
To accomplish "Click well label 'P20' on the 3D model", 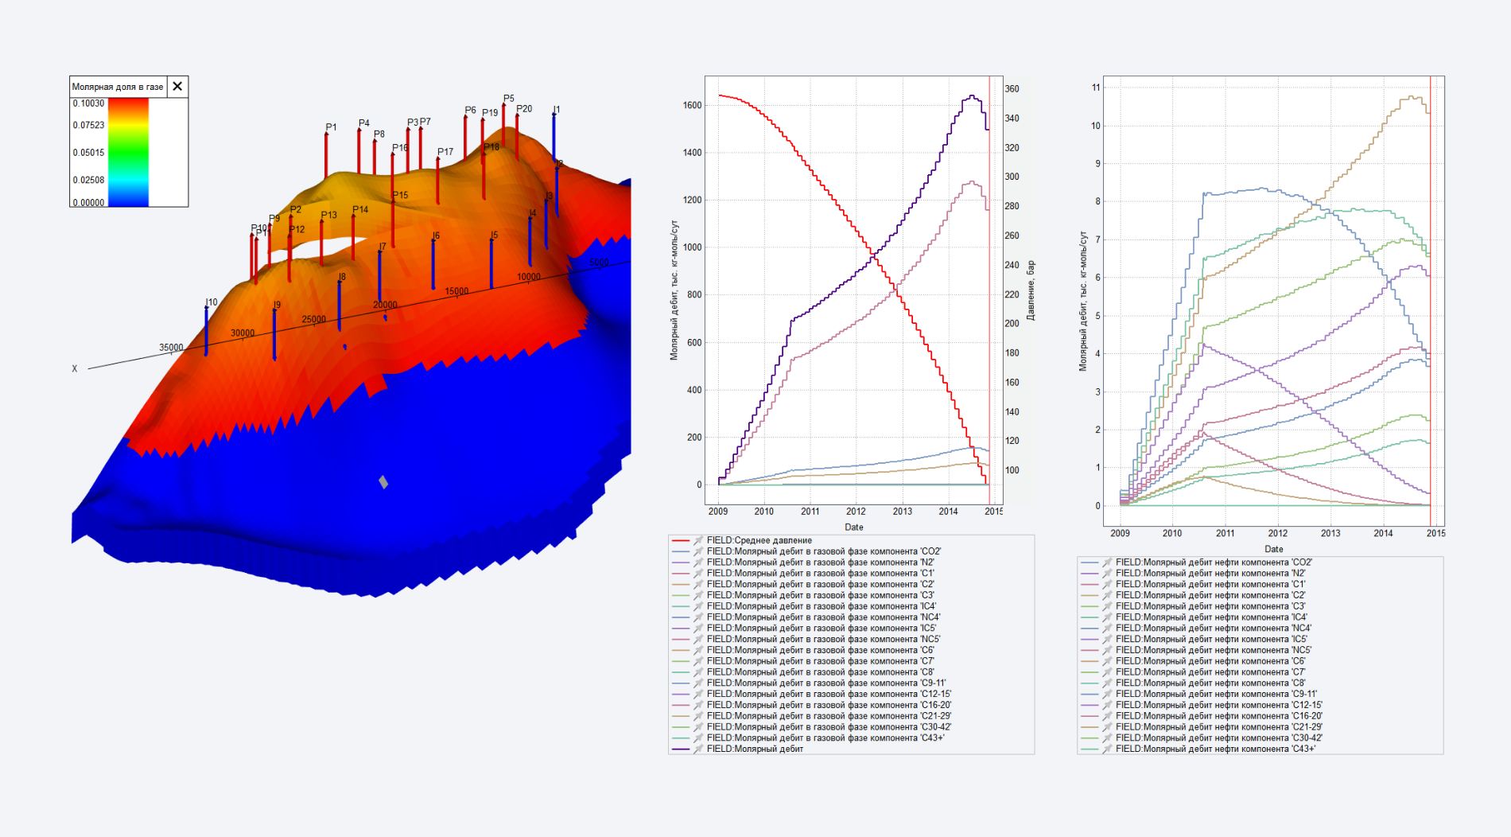I will [524, 109].
